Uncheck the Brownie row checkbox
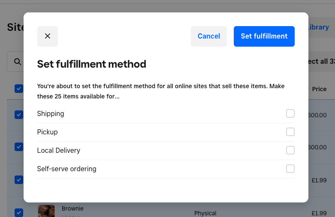The width and height of the screenshot is (335, 217). click(19, 212)
